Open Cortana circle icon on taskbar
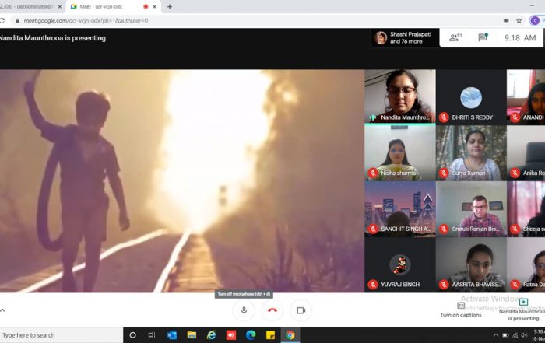This screenshot has width=545, height=343. (132, 335)
